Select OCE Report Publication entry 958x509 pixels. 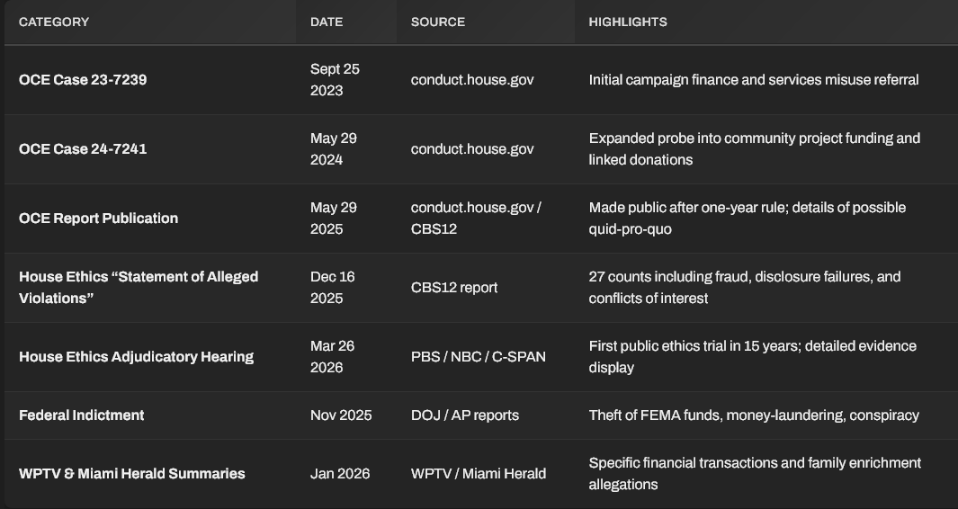(98, 219)
